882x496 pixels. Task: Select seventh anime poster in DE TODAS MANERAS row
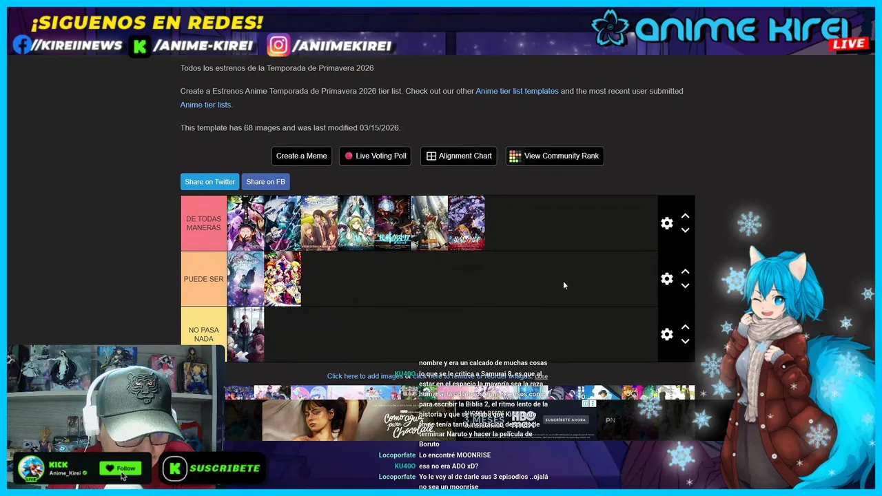coord(466,223)
